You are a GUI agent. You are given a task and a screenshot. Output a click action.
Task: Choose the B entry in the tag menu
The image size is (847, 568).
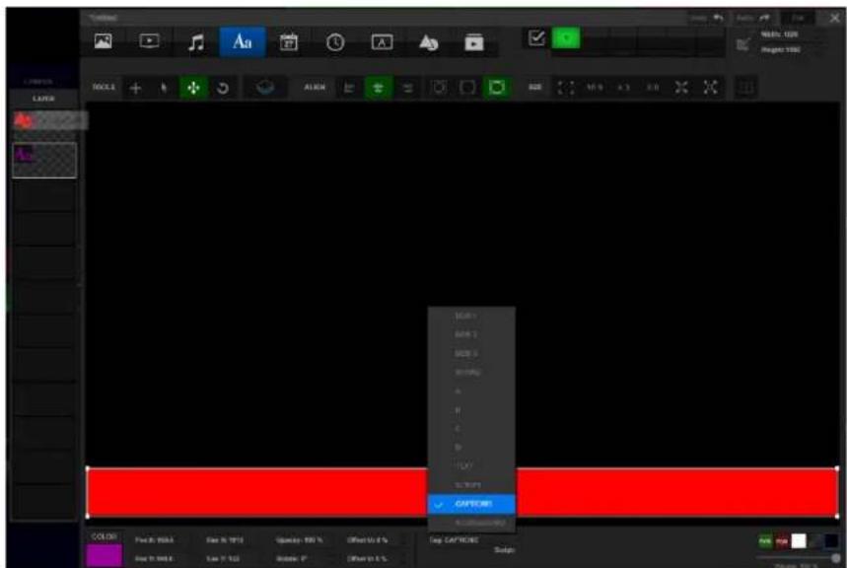tap(471, 410)
